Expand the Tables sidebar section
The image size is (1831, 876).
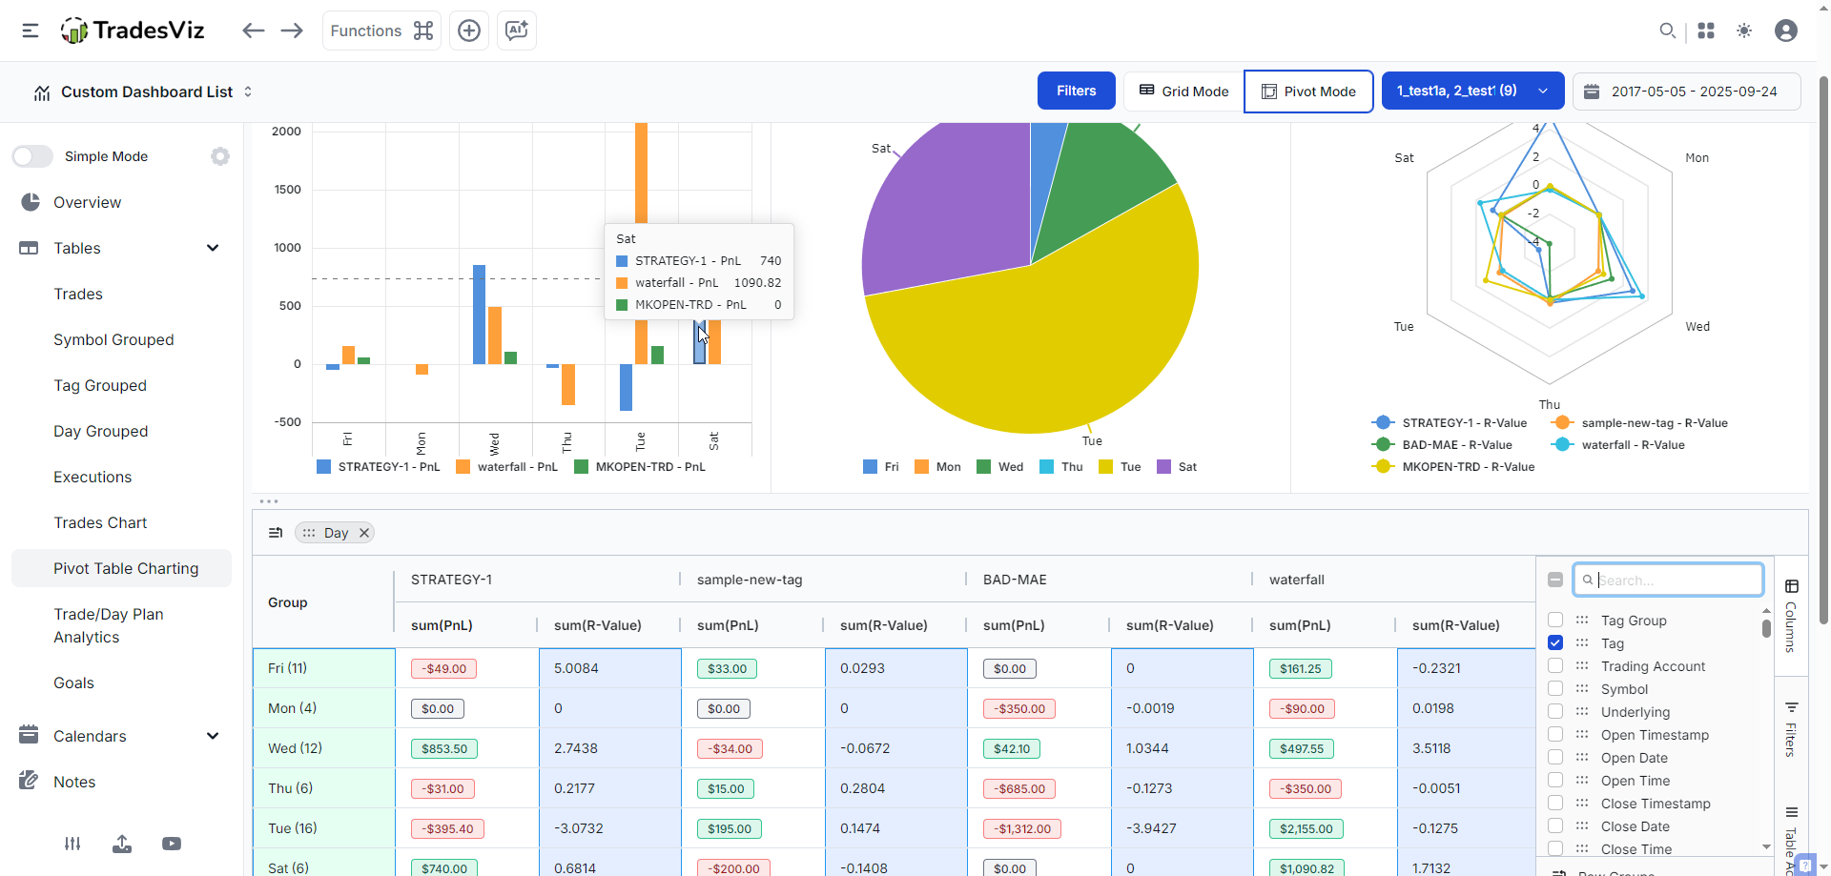tap(213, 248)
